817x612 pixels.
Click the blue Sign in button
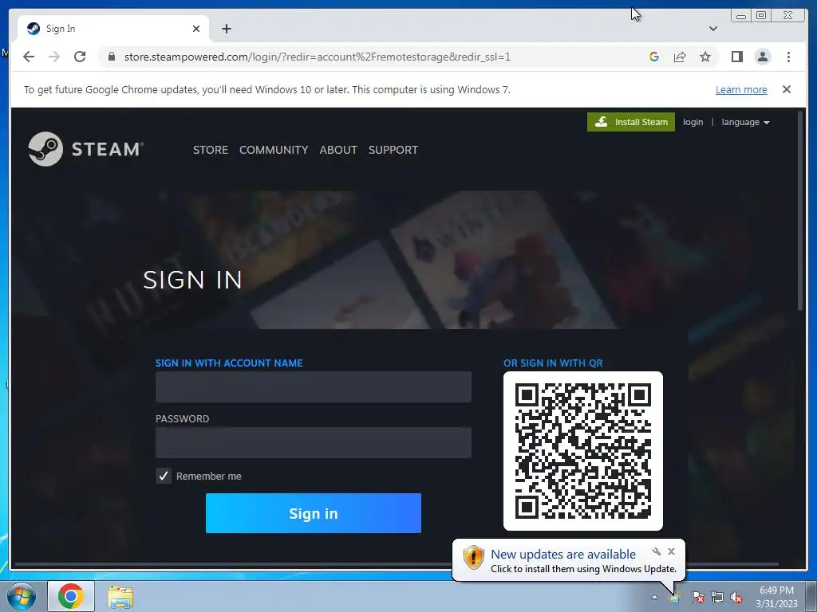(313, 513)
